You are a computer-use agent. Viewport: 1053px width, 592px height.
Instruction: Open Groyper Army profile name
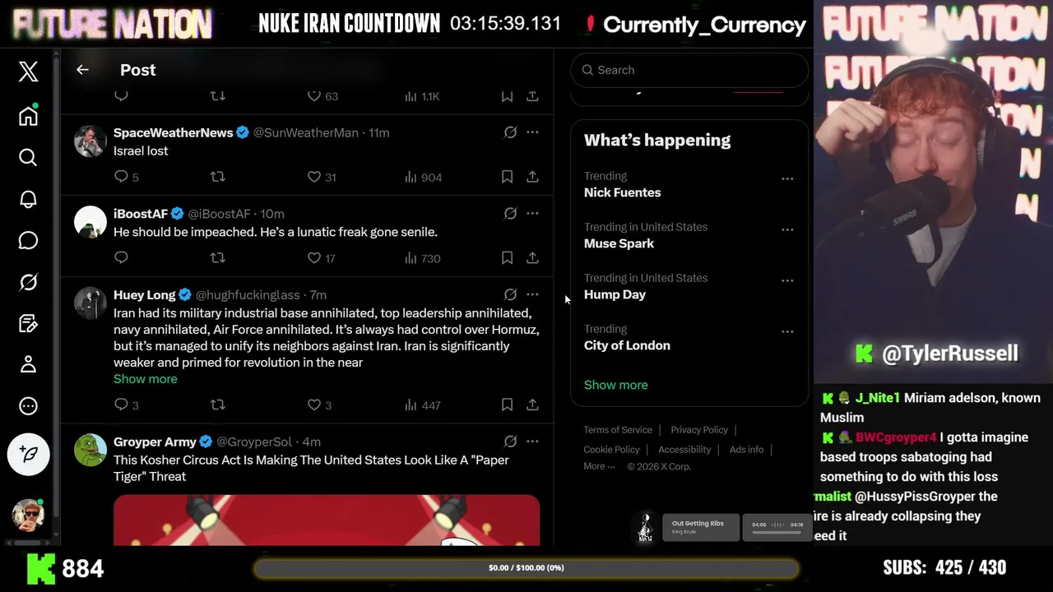155,442
